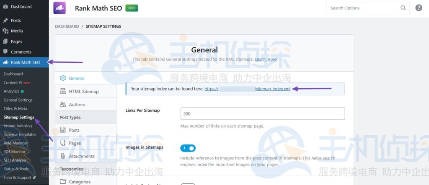
Task: Switch to the Authors tab
Action: tap(85, 104)
